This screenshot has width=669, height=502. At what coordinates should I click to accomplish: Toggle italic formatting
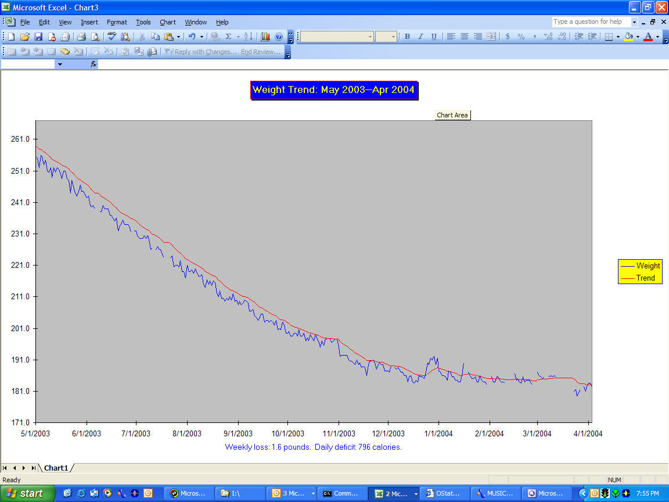pos(420,37)
